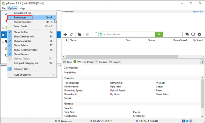Click the Options menu in menu bar
The width and height of the screenshot is (205, 123).
pyautogui.click(x=13, y=8)
